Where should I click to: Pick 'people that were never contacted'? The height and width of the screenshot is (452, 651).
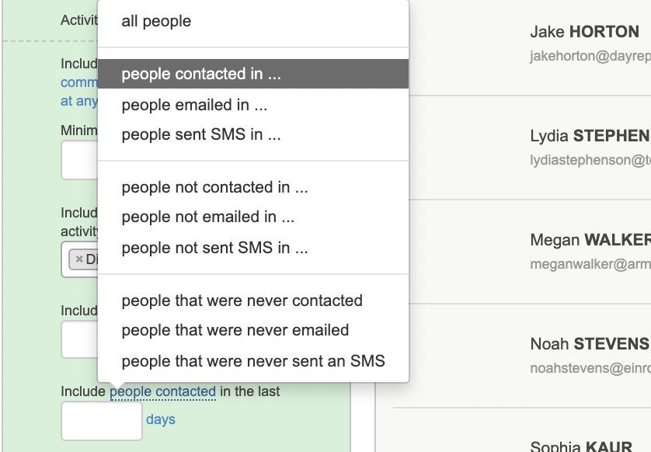click(x=242, y=301)
